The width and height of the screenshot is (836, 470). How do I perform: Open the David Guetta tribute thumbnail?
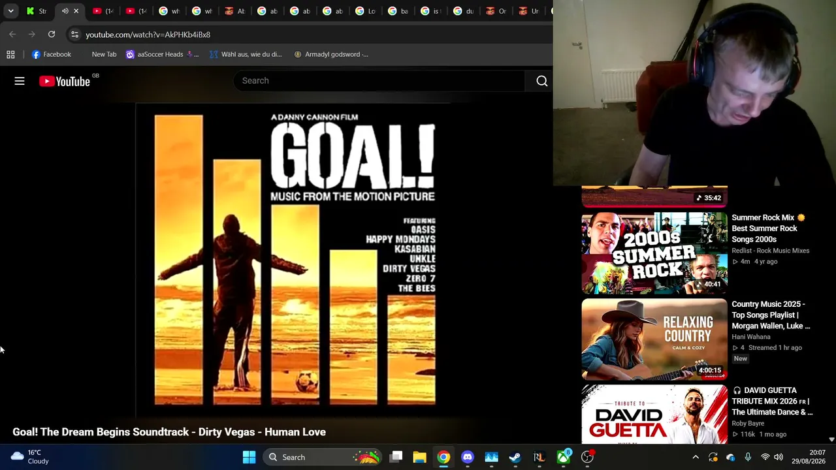click(x=654, y=415)
